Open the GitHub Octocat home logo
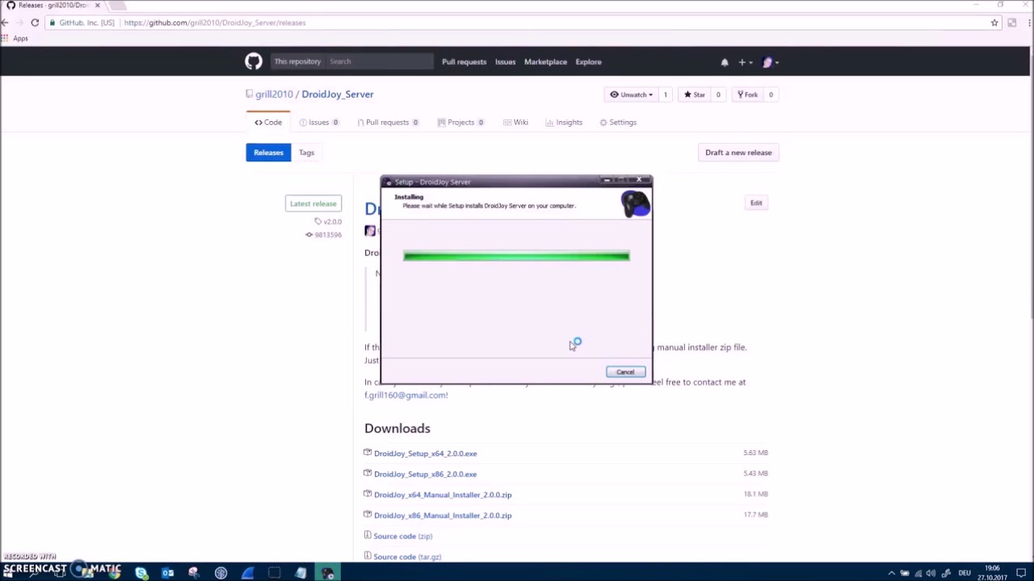The image size is (1034, 581). [254, 61]
